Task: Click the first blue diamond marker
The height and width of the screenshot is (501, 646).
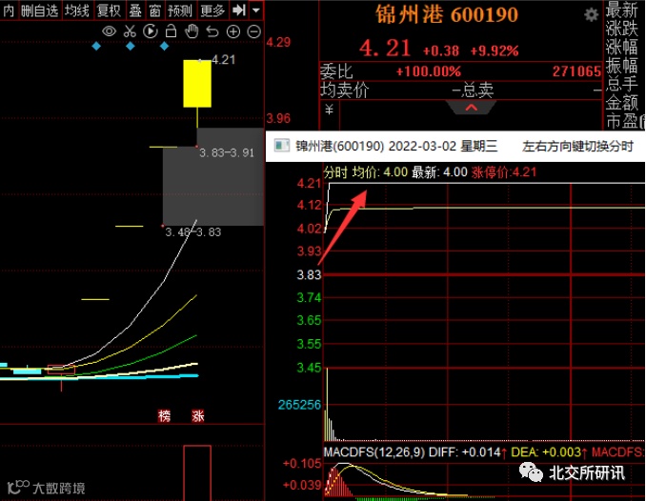Action: click(x=96, y=46)
